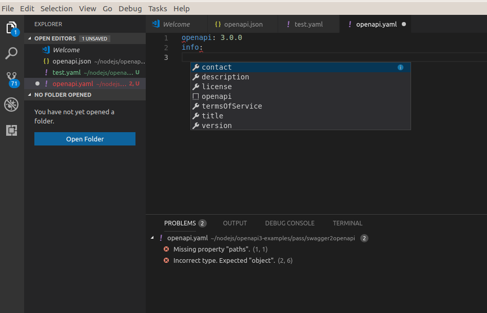Click line number 2 in the gutter

click(x=166, y=48)
